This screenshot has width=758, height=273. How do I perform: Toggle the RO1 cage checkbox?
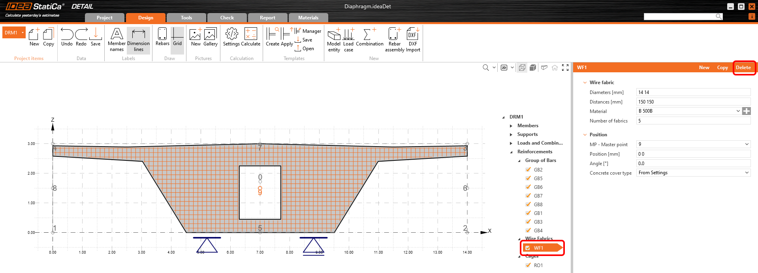point(528,265)
